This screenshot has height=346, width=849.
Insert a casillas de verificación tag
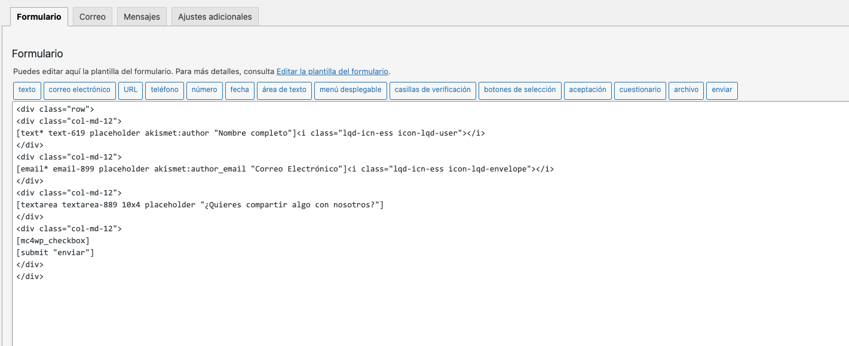[x=433, y=90]
